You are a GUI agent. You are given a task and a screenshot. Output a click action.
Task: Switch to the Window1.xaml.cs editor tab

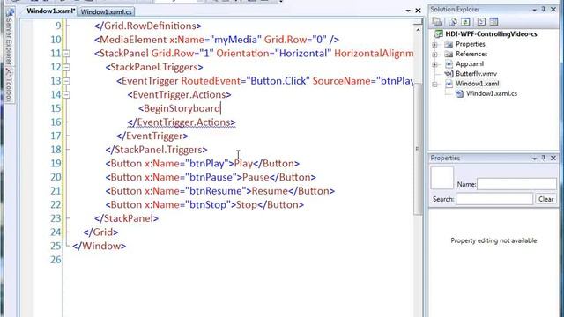[x=106, y=11]
